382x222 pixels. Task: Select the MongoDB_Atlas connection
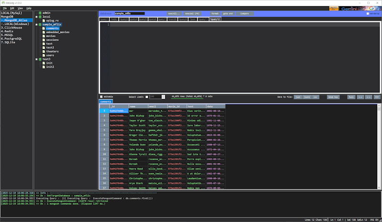pyautogui.click(x=17, y=20)
